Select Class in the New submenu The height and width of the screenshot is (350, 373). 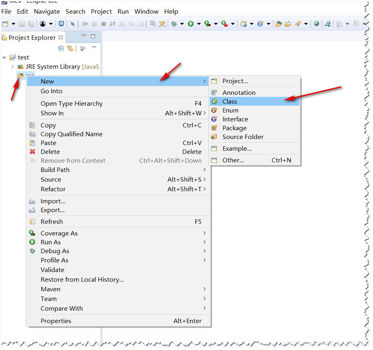pyautogui.click(x=255, y=102)
